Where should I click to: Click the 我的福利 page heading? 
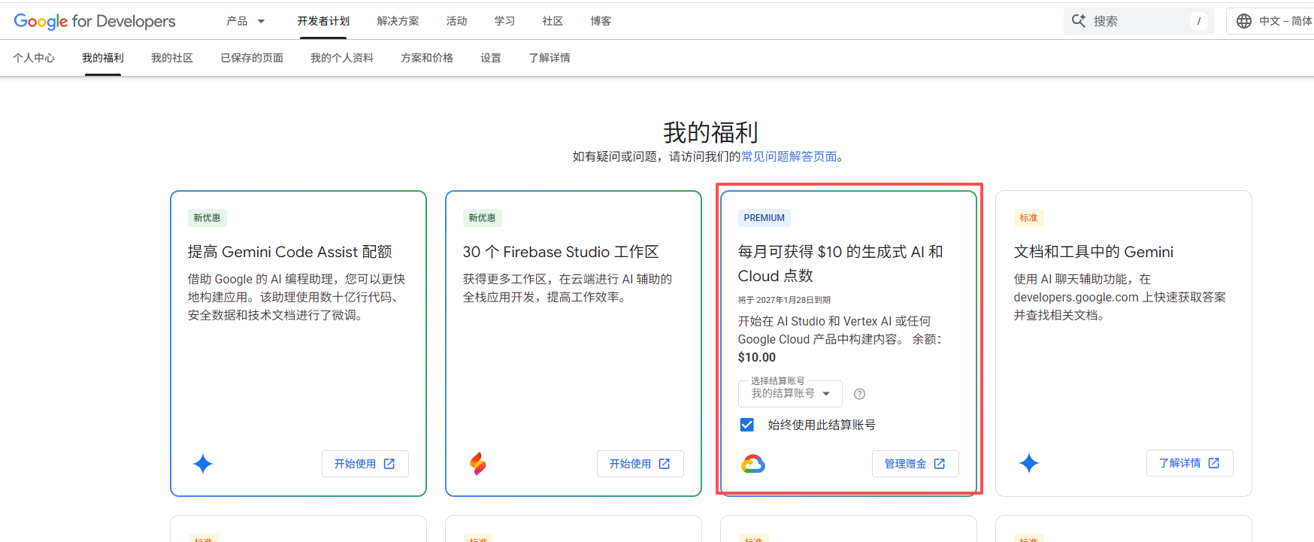point(710,132)
